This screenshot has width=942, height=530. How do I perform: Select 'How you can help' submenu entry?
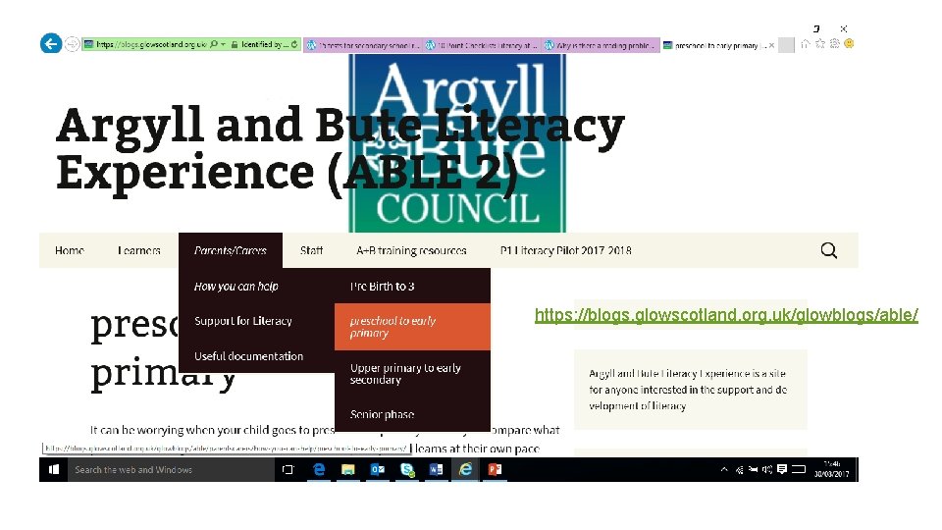click(236, 287)
